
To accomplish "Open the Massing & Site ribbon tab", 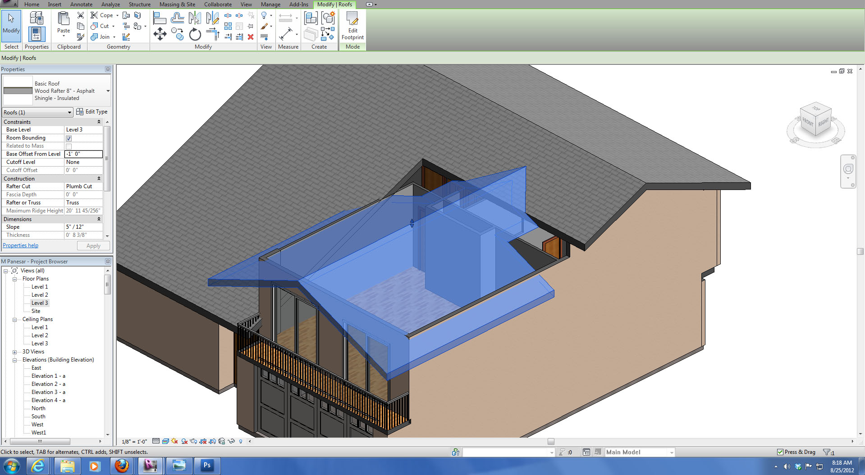I will [177, 5].
